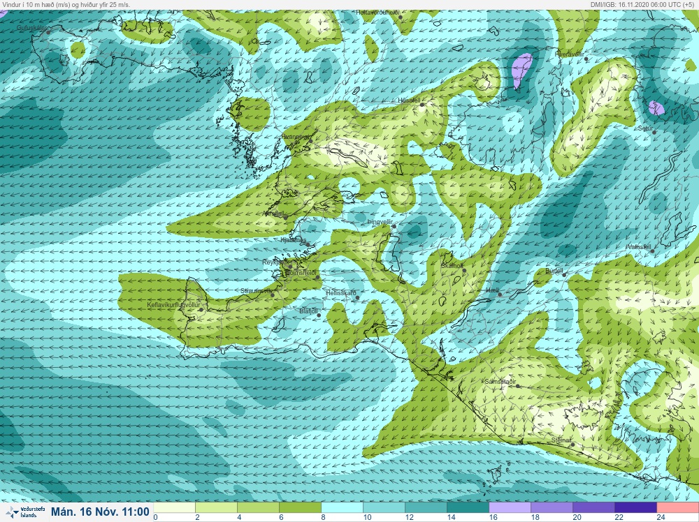Image resolution: width=699 pixels, height=522 pixels.
Task: Pick the 2–4 m/s legend swatch
Action: (x=216, y=508)
